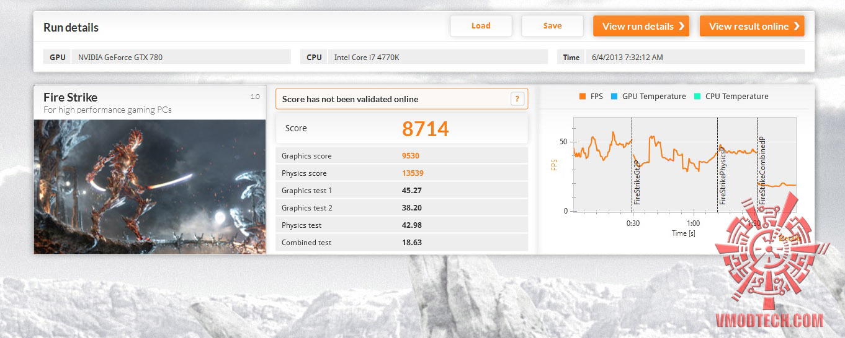
Task: Click the Physics test value 42.98
Action: (412, 225)
